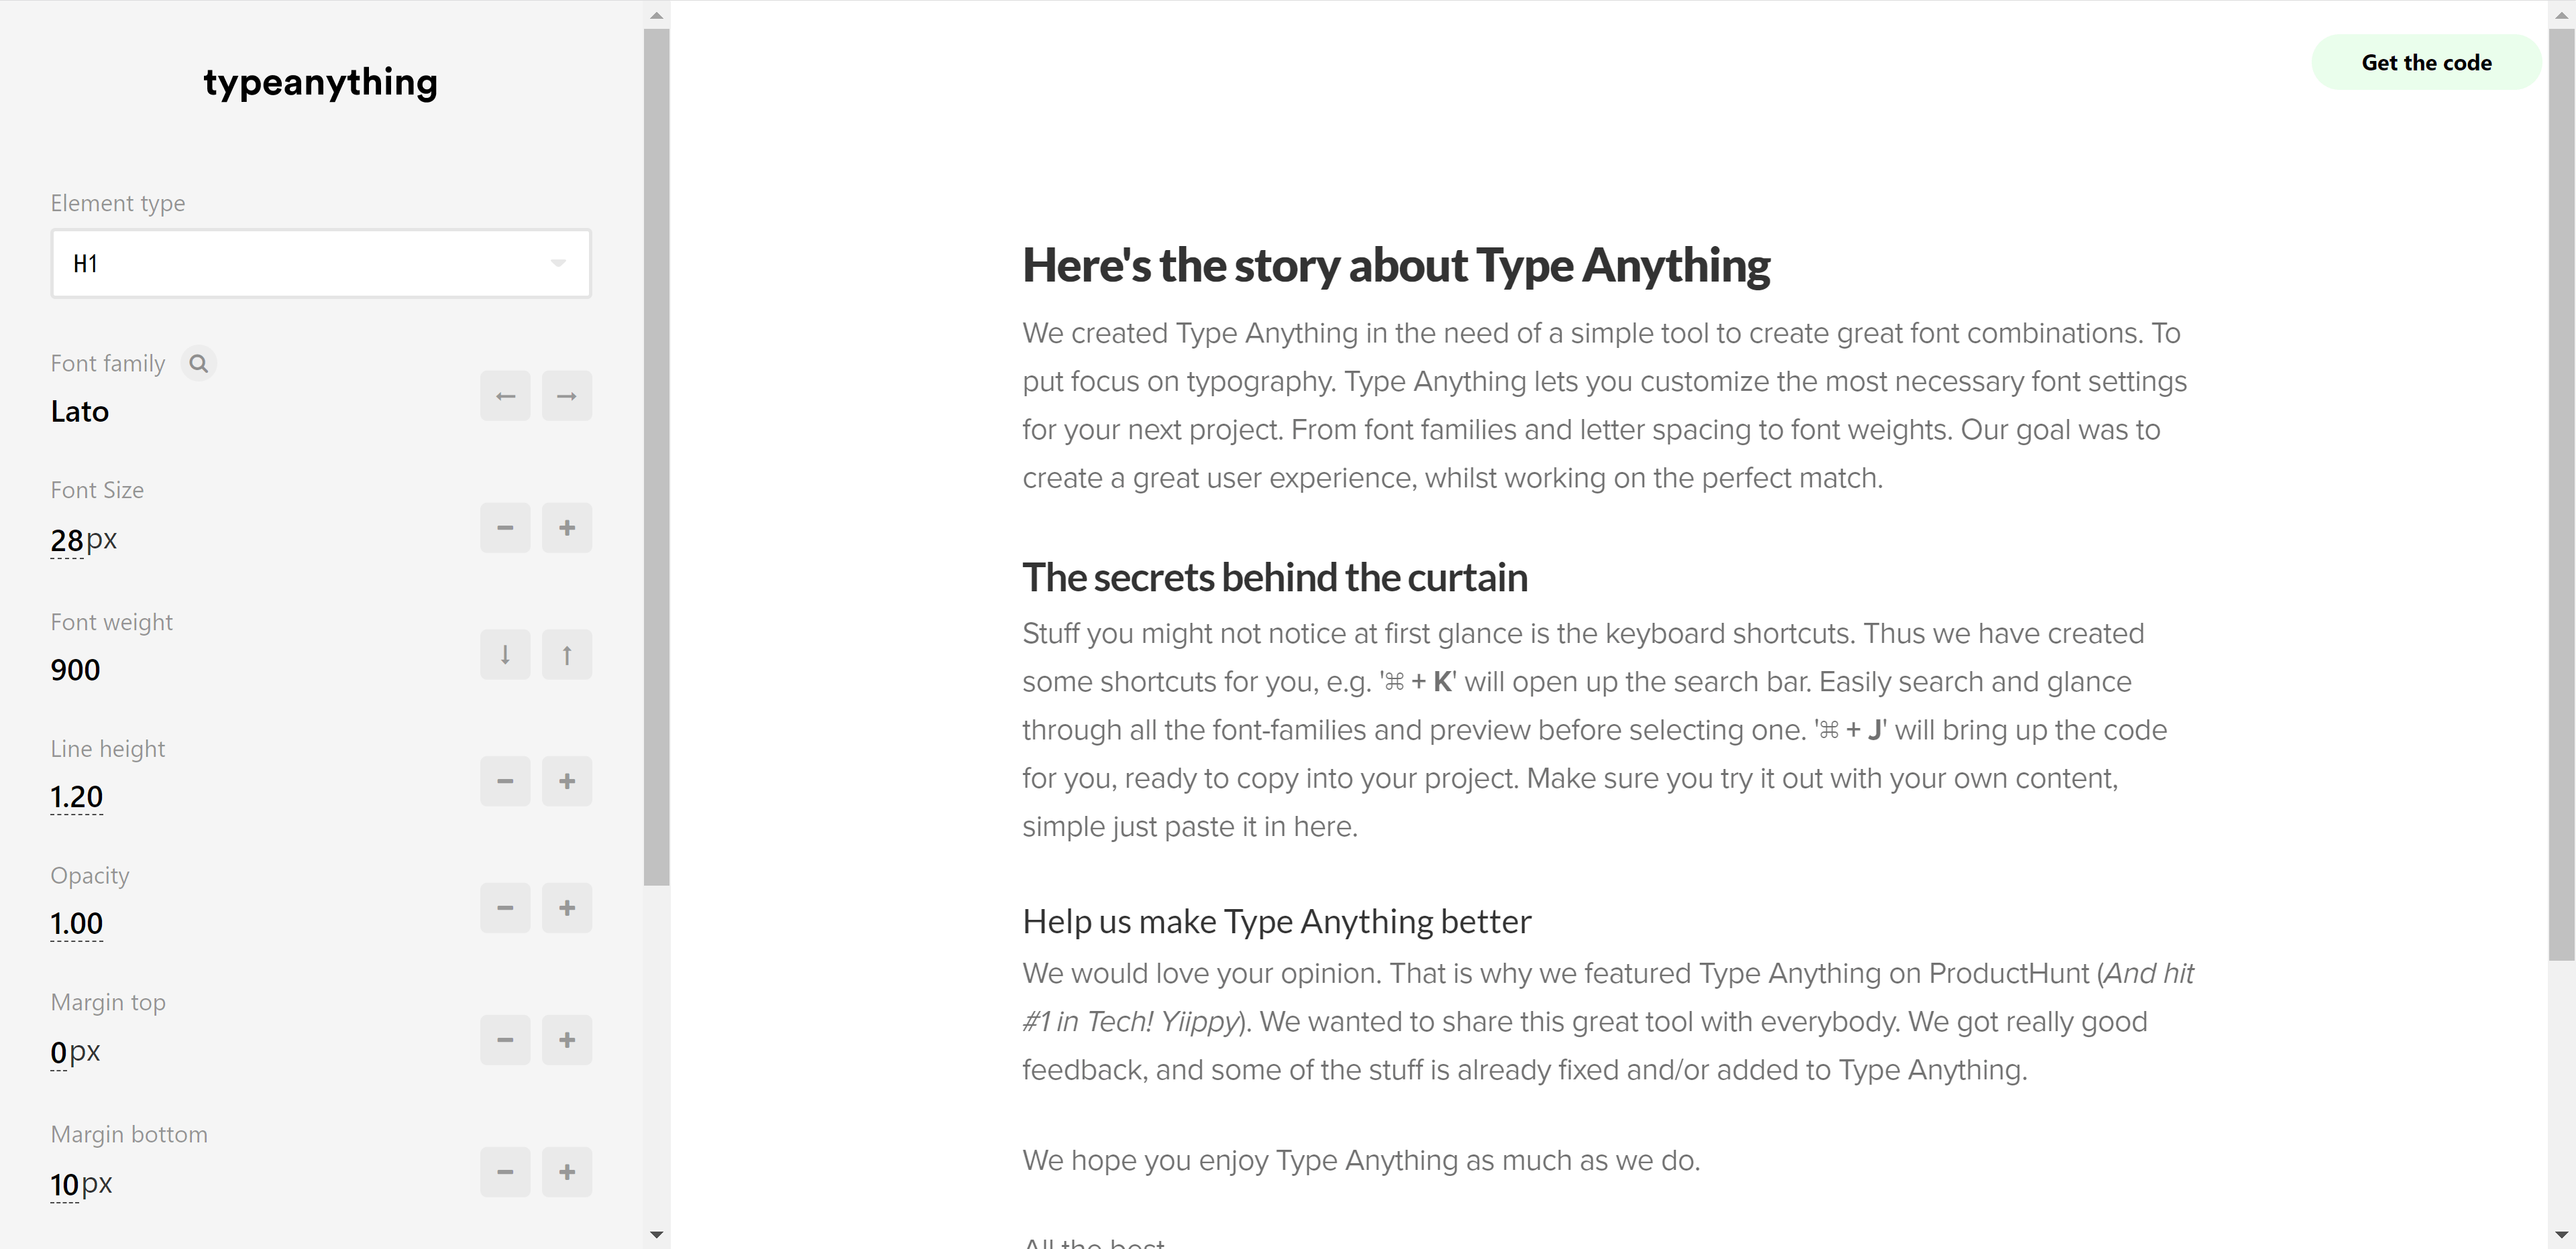
Task: Click the H1 heading preview text
Action: click(x=1396, y=265)
